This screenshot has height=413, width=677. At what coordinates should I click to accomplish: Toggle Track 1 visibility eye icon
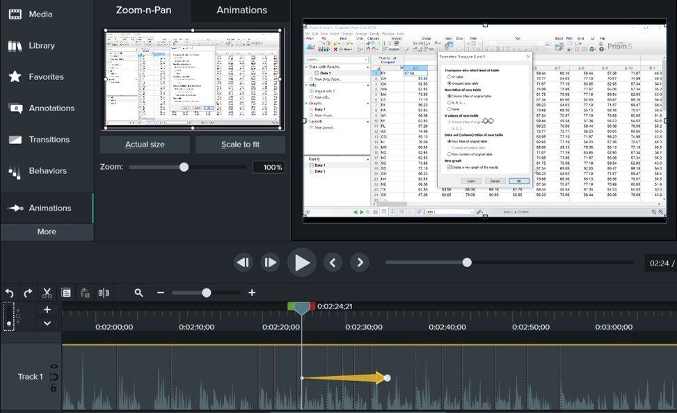point(54,366)
